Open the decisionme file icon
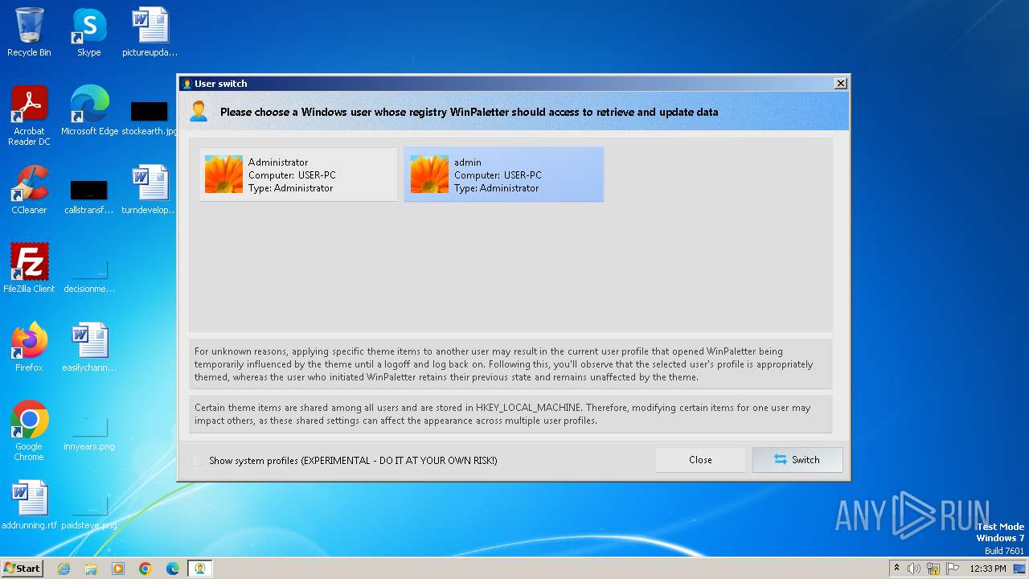 click(89, 274)
